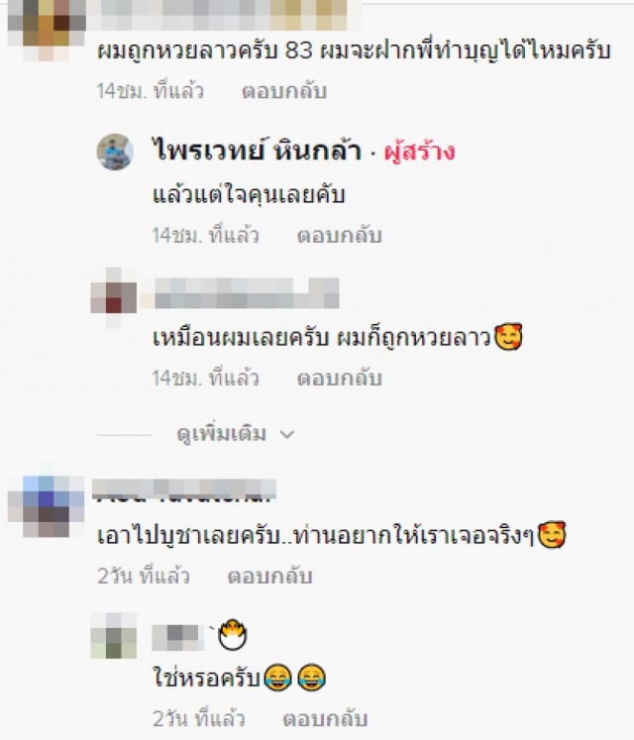Image resolution: width=634 pixels, height=740 pixels.
Task: Click the chevron arrow next to ดูเพิ่มเติม
Action: pyautogui.click(x=287, y=434)
